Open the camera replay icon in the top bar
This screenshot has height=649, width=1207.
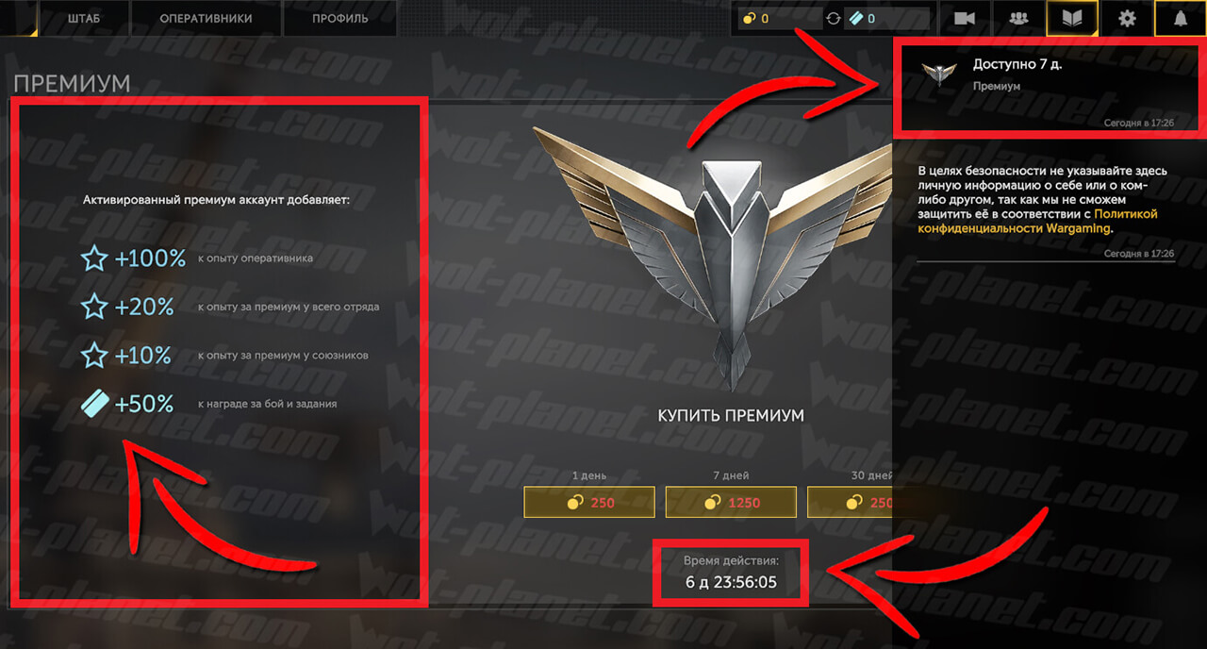pyautogui.click(x=964, y=18)
